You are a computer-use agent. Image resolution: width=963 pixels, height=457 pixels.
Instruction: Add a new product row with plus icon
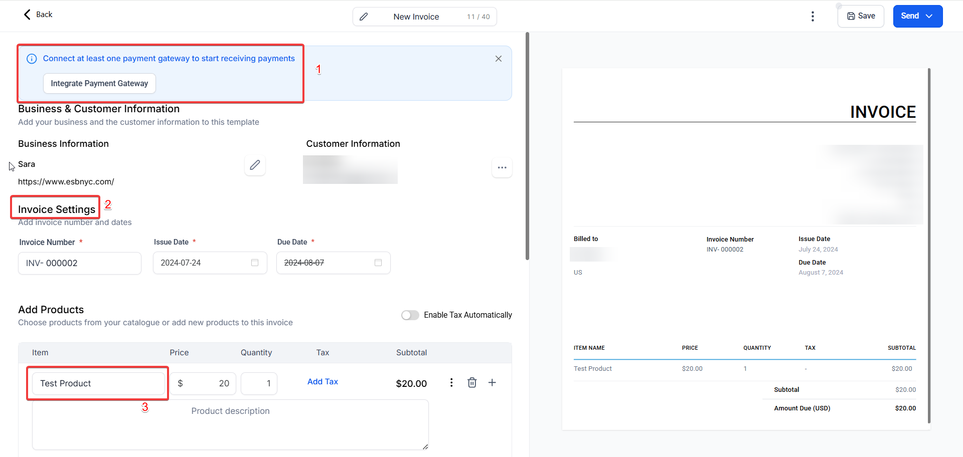tap(492, 383)
